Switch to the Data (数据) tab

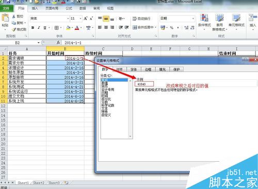tap(83, 8)
